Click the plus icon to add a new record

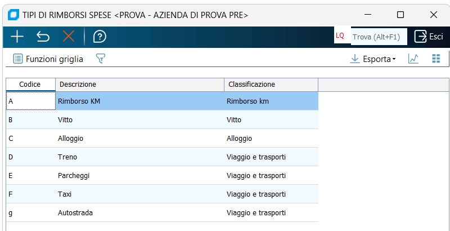pyautogui.click(x=17, y=37)
